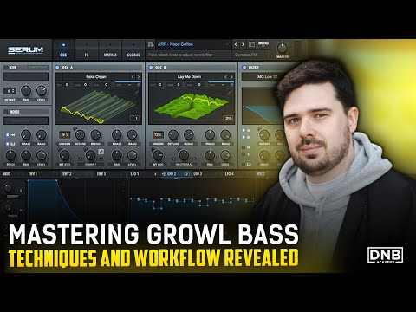Click the OSC A Detune knob

(80, 134)
